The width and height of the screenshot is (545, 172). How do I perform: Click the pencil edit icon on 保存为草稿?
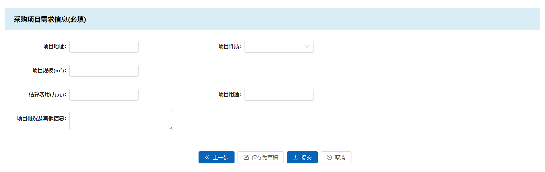(246, 157)
